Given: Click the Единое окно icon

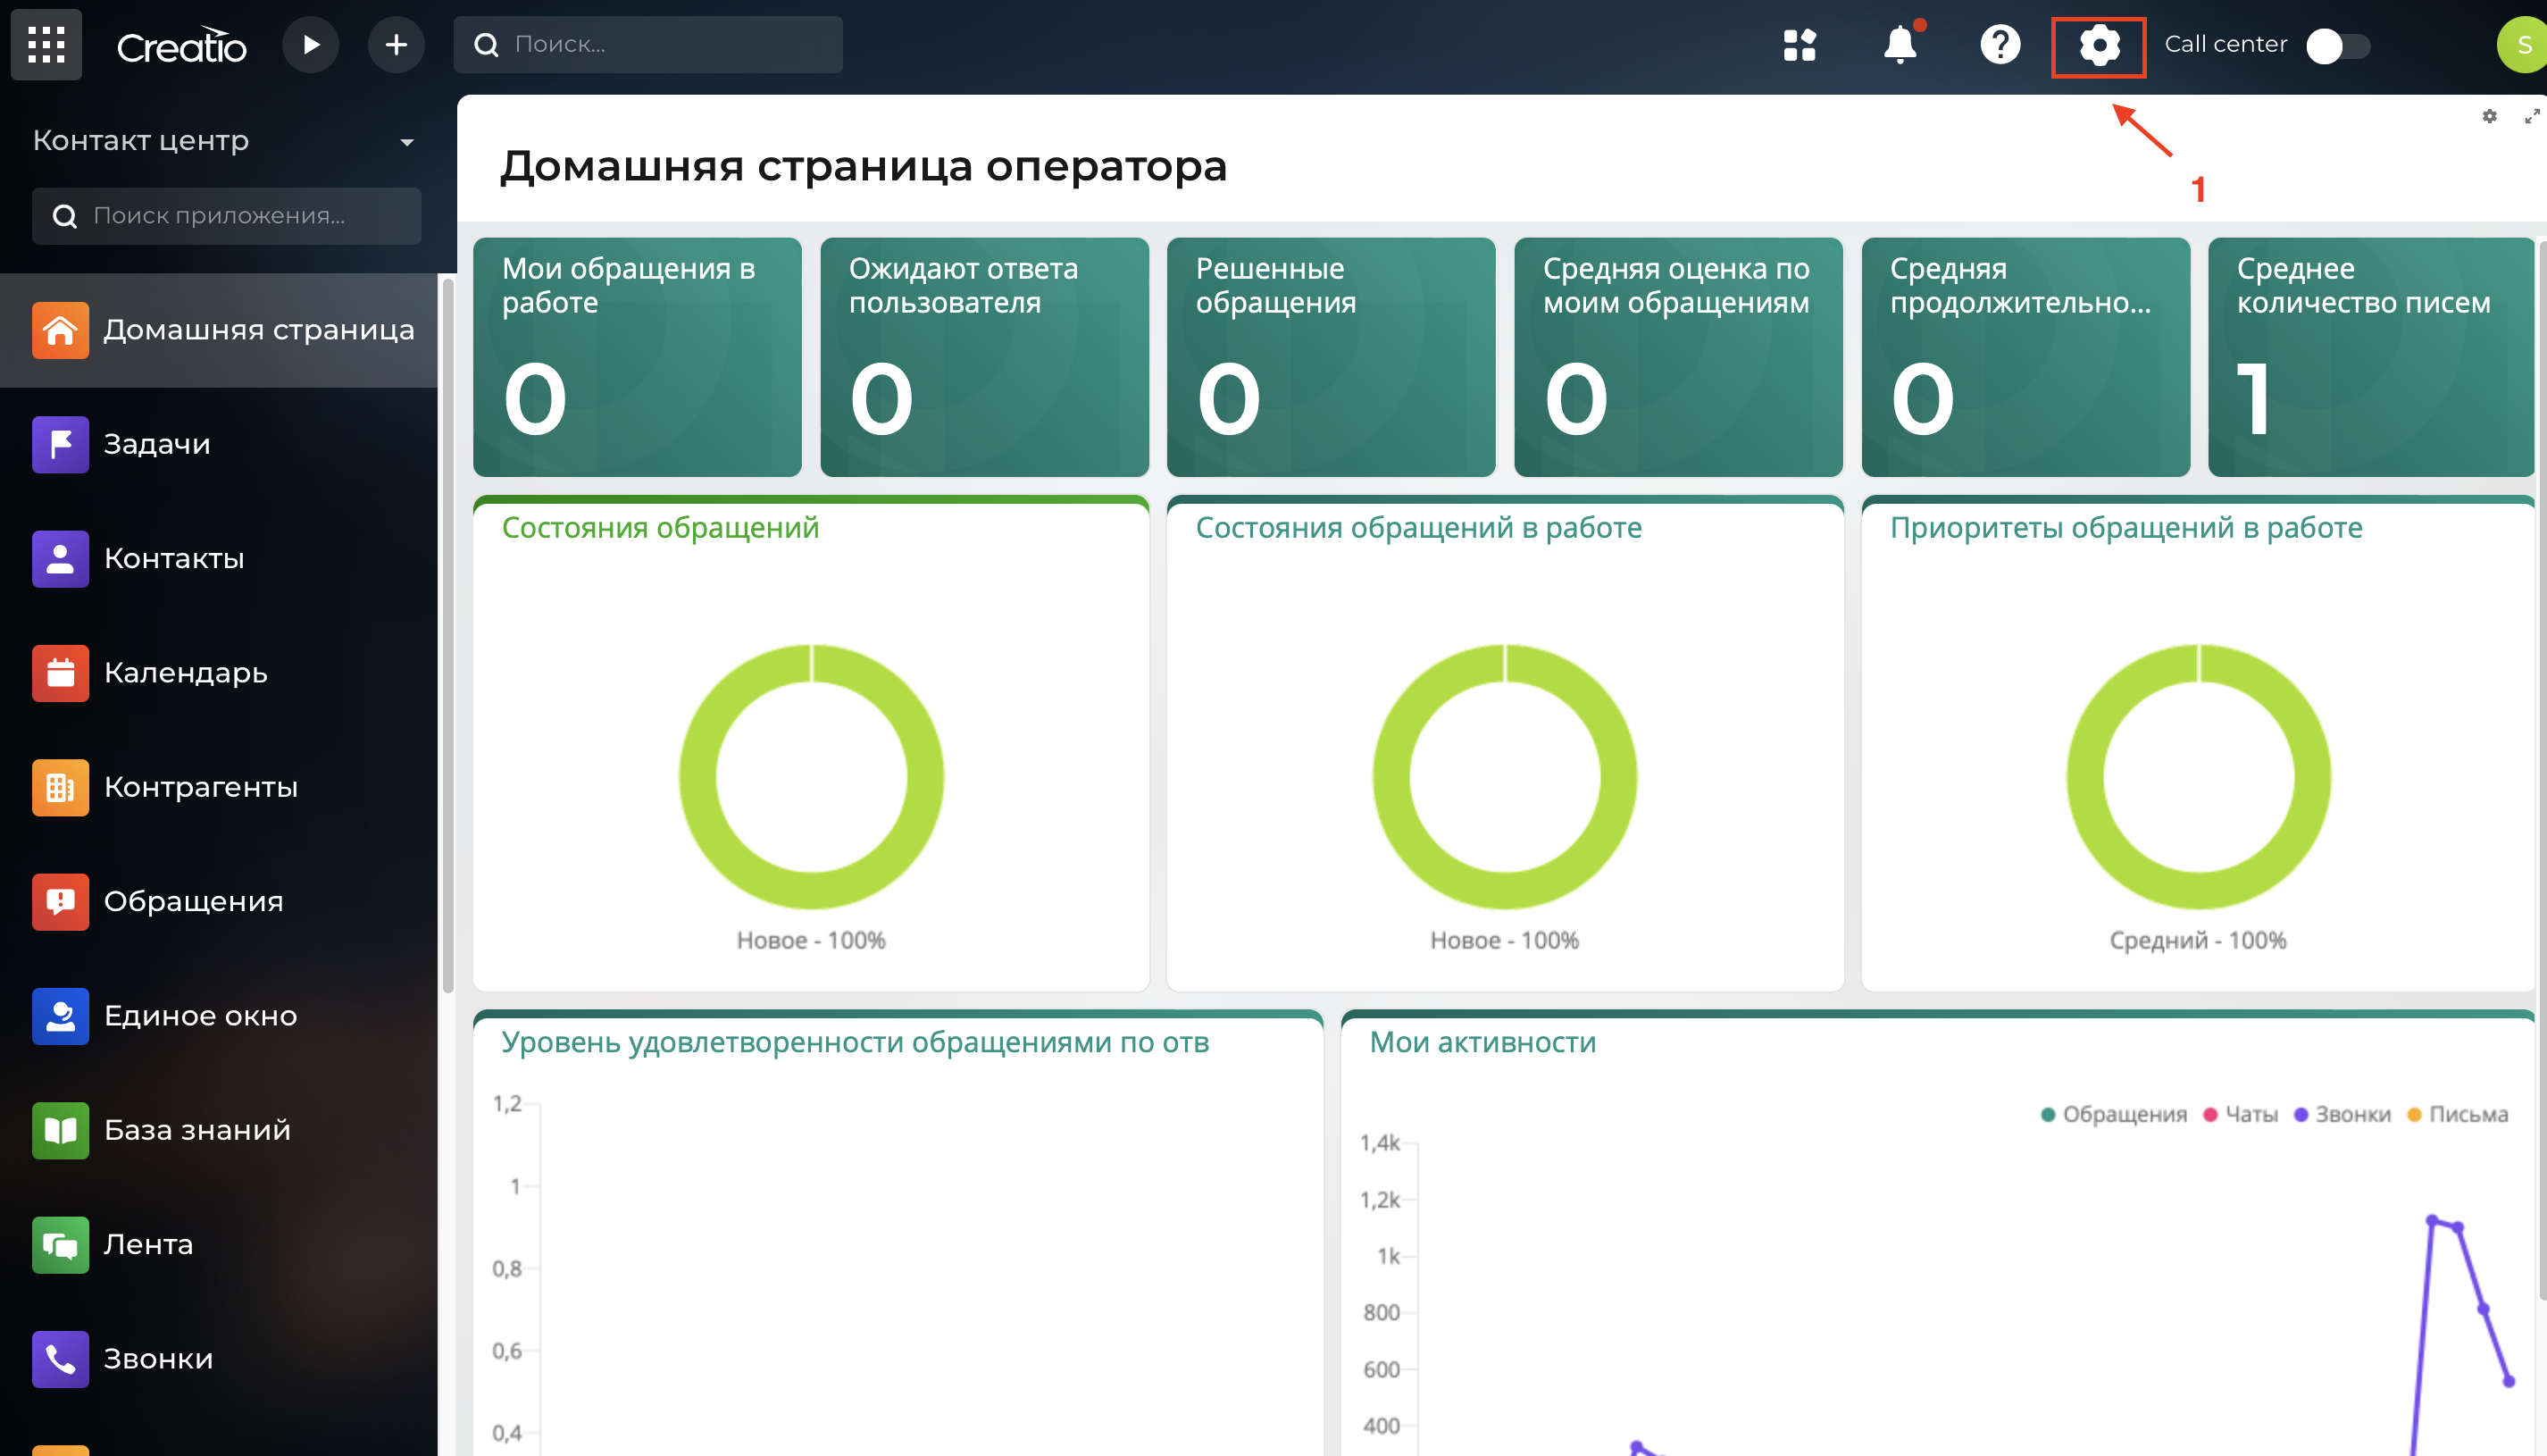Looking at the screenshot, I should point(60,1016).
